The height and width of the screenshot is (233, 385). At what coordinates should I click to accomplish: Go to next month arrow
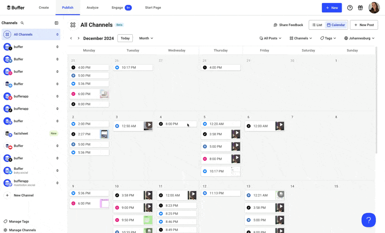click(x=78, y=39)
